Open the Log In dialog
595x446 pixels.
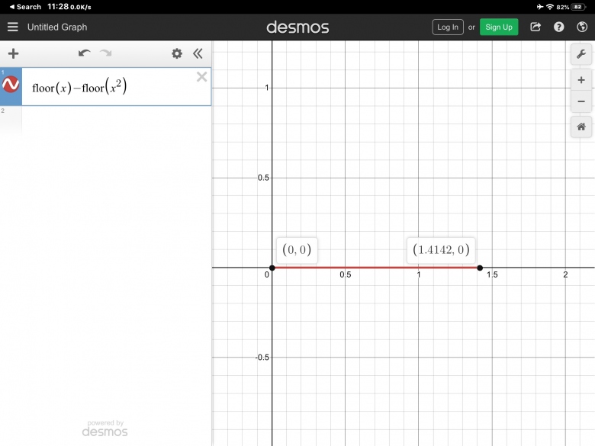pyautogui.click(x=448, y=27)
